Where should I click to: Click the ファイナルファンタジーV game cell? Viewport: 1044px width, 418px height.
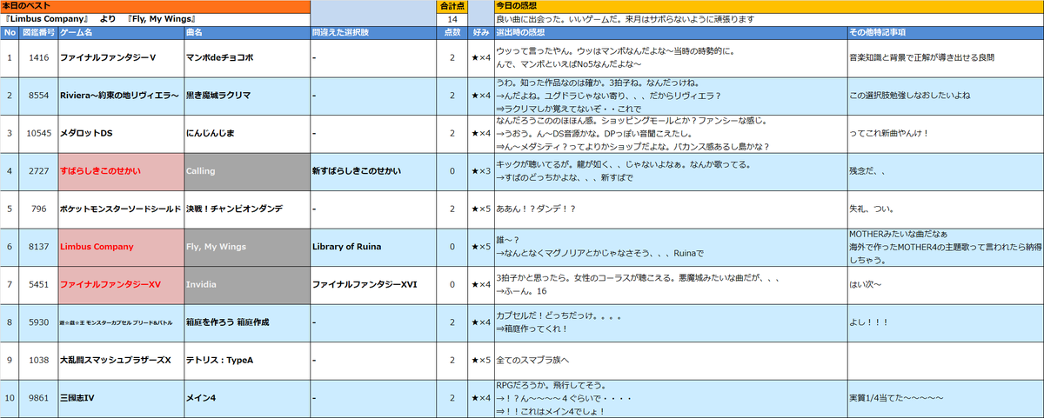click(x=120, y=57)
